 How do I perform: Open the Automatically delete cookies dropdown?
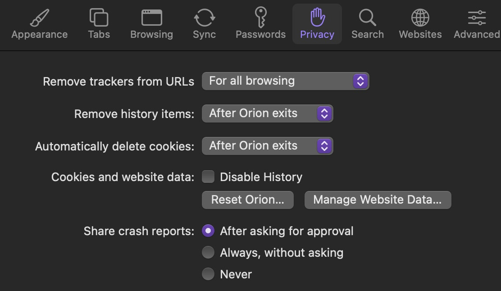click(x=267, y=146)
